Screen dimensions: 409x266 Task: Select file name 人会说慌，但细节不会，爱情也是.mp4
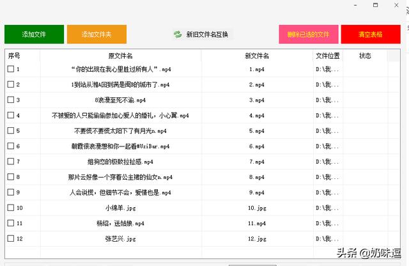point(120,192)
